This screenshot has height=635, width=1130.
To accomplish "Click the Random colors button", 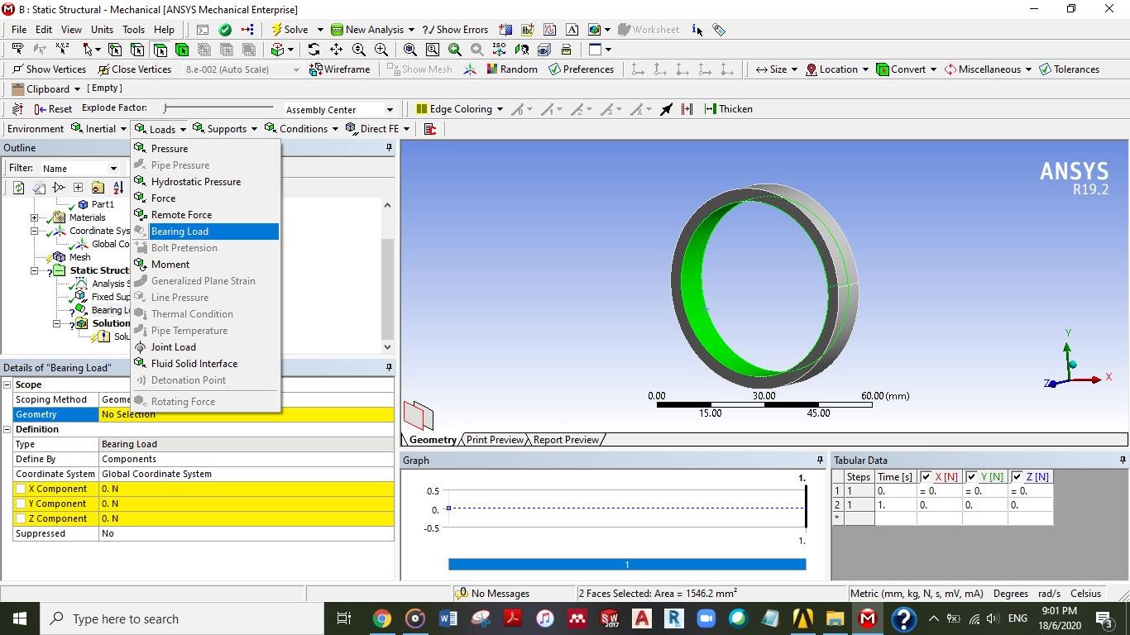I will click(512, 69).
